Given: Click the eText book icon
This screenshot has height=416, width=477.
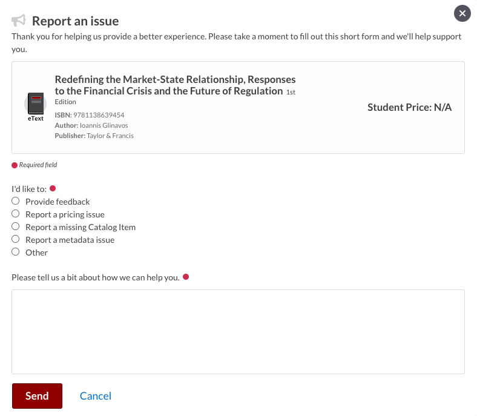Looking at the screenshot, I should [x=35, y=104].
